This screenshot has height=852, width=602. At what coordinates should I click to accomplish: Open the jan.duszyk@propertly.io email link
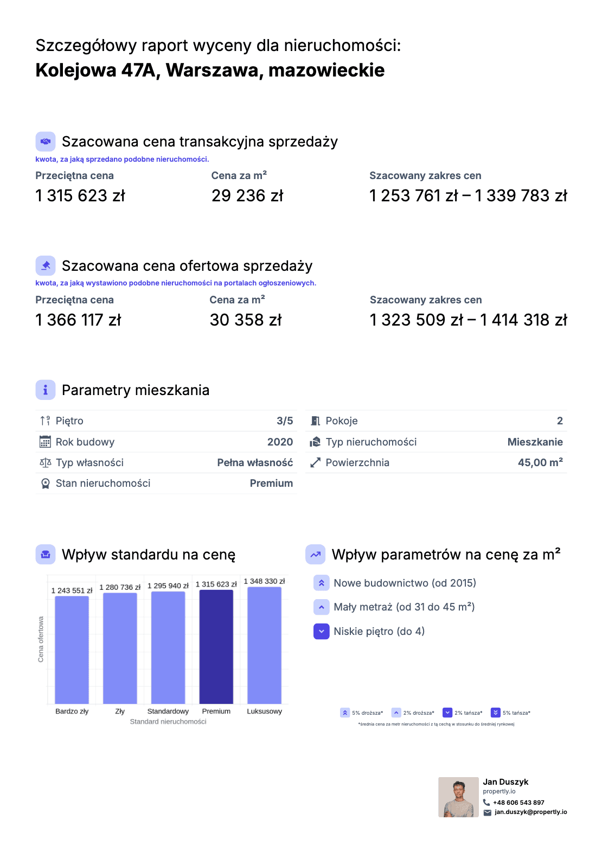[530, 812]
